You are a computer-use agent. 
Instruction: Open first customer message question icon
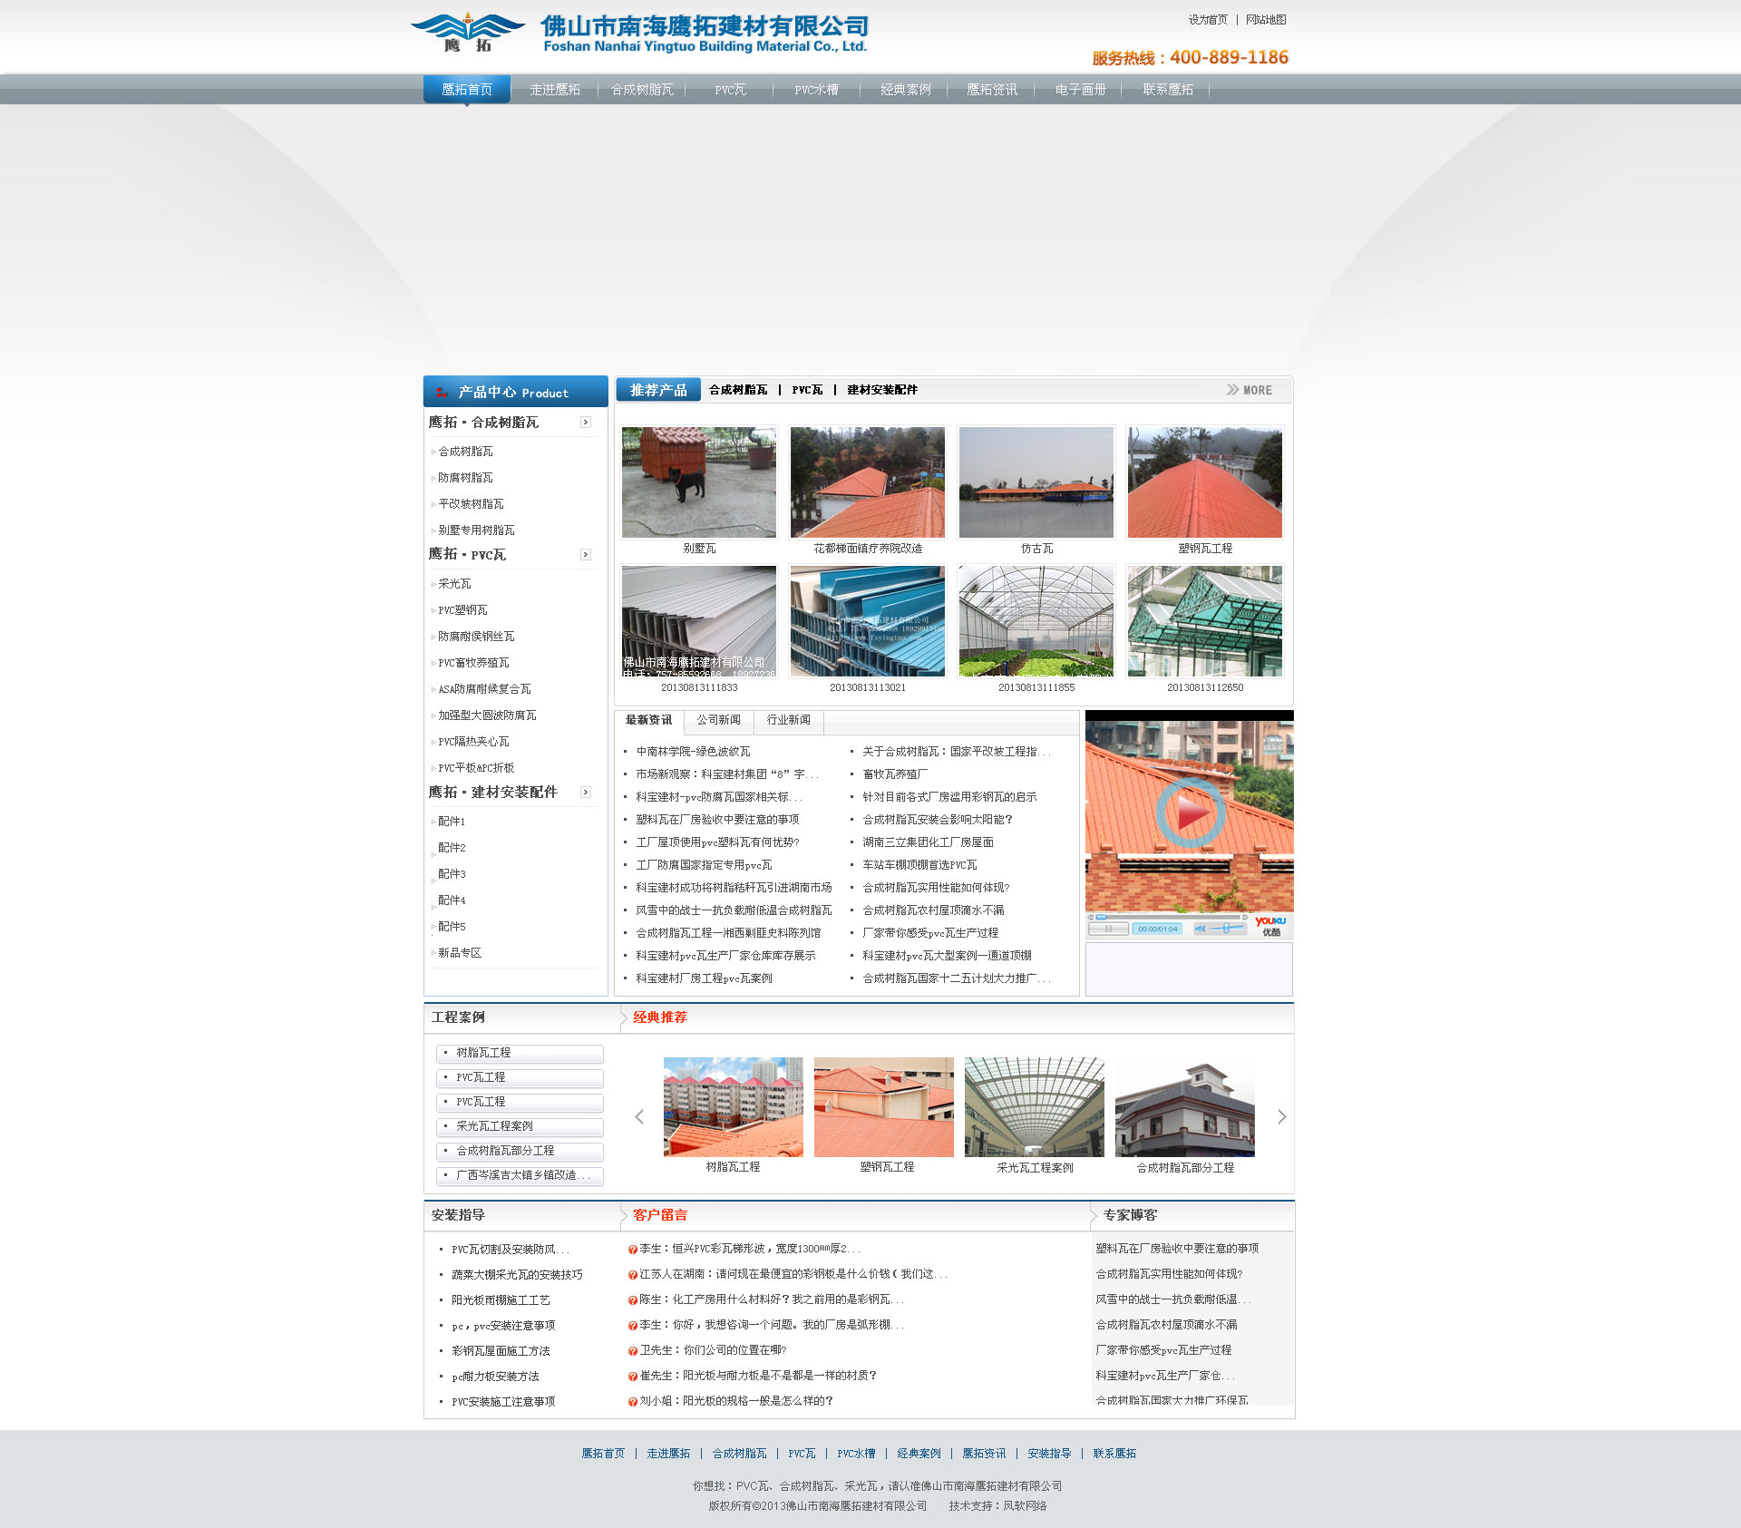(x=632, y=1250)
